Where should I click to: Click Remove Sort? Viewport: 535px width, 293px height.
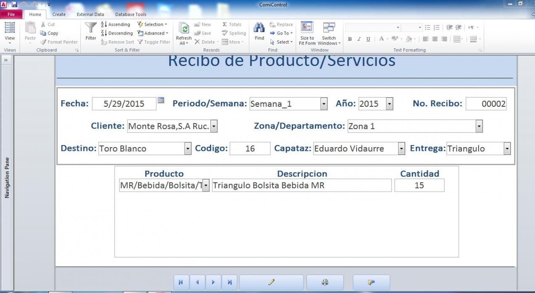(117, 42)
